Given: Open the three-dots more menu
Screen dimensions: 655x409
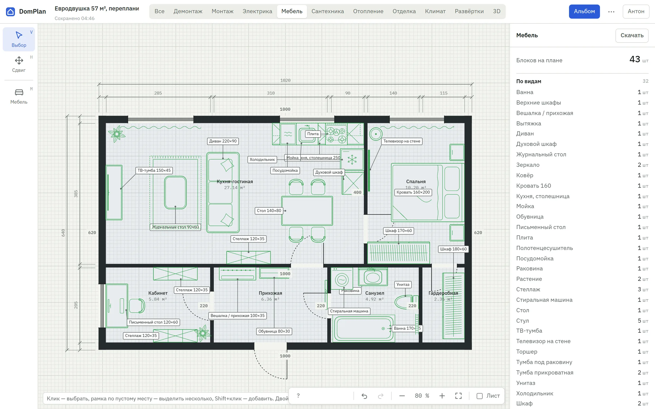Looking at the screenshot, I should point(611,11).
